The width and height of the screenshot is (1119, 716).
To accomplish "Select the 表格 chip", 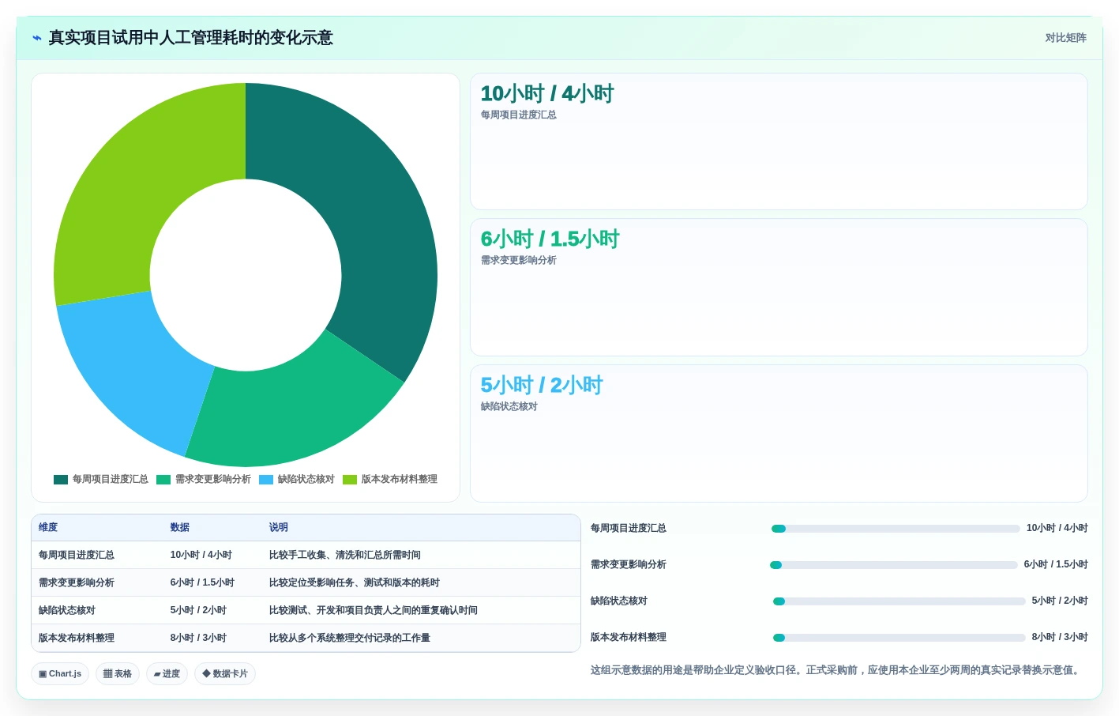I will tap(118, 674).
